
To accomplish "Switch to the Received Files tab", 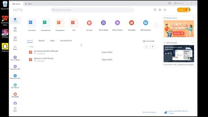I will pyautogui.click(x=66, y=41).
